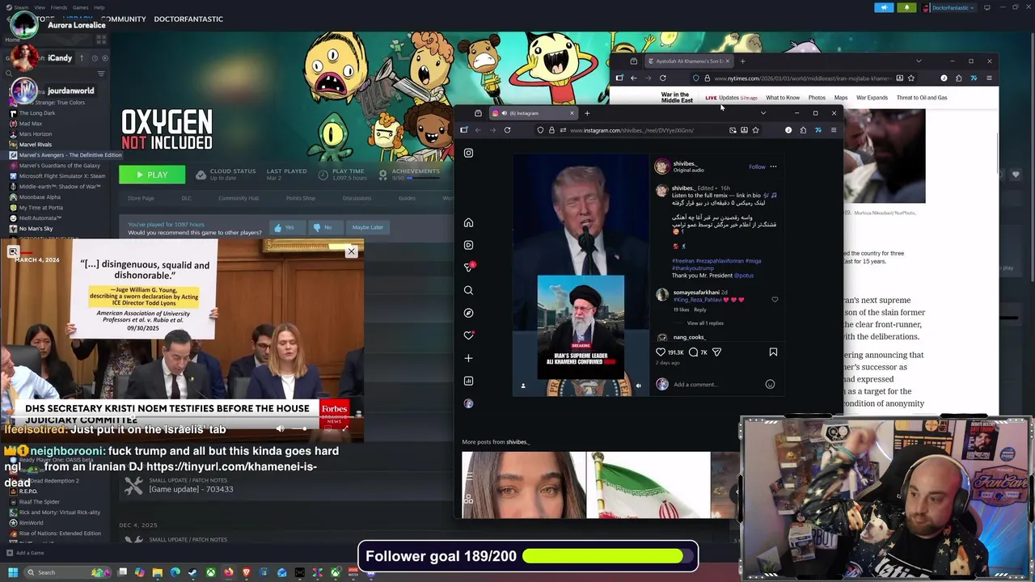Open DOCTORFANTASTIC profile tab in Steam

[x=188, y=19]
